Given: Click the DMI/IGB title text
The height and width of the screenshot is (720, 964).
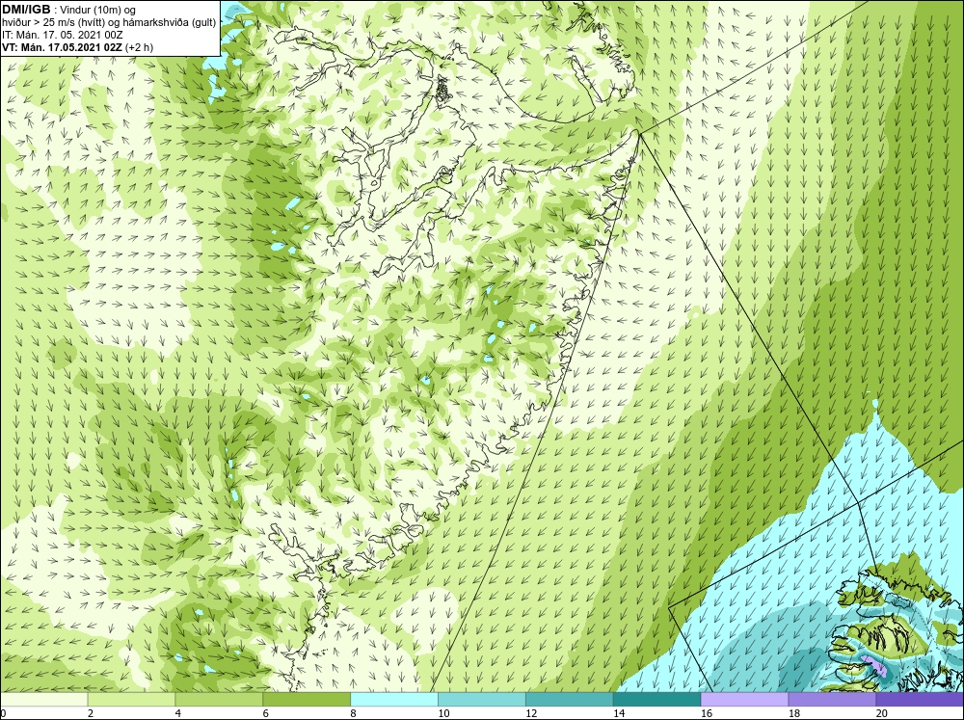Looking at the screenshot, I should pos(26,10).
